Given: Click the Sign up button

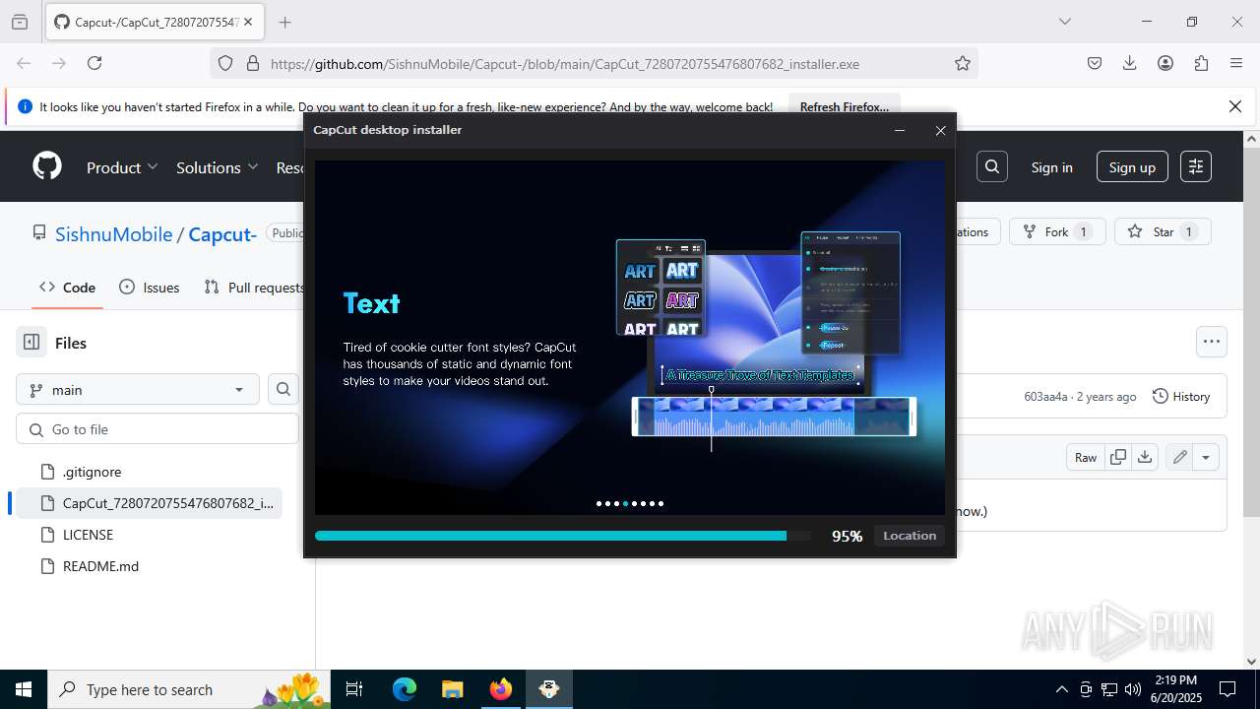Looking at the screenshot, I should 1132,167.
